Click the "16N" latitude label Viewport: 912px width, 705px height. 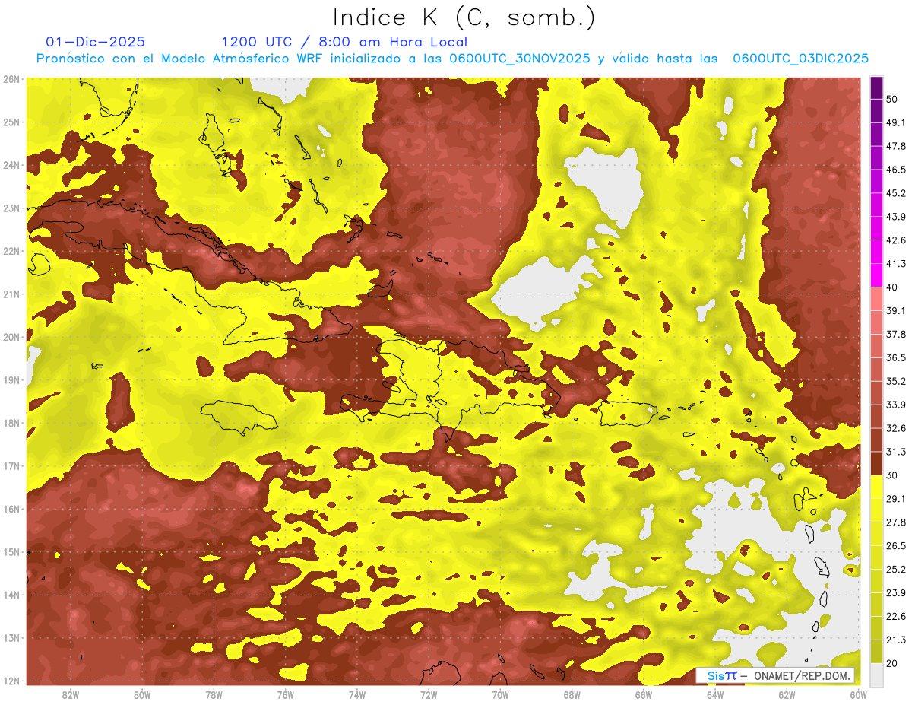(x=11, y=509)
